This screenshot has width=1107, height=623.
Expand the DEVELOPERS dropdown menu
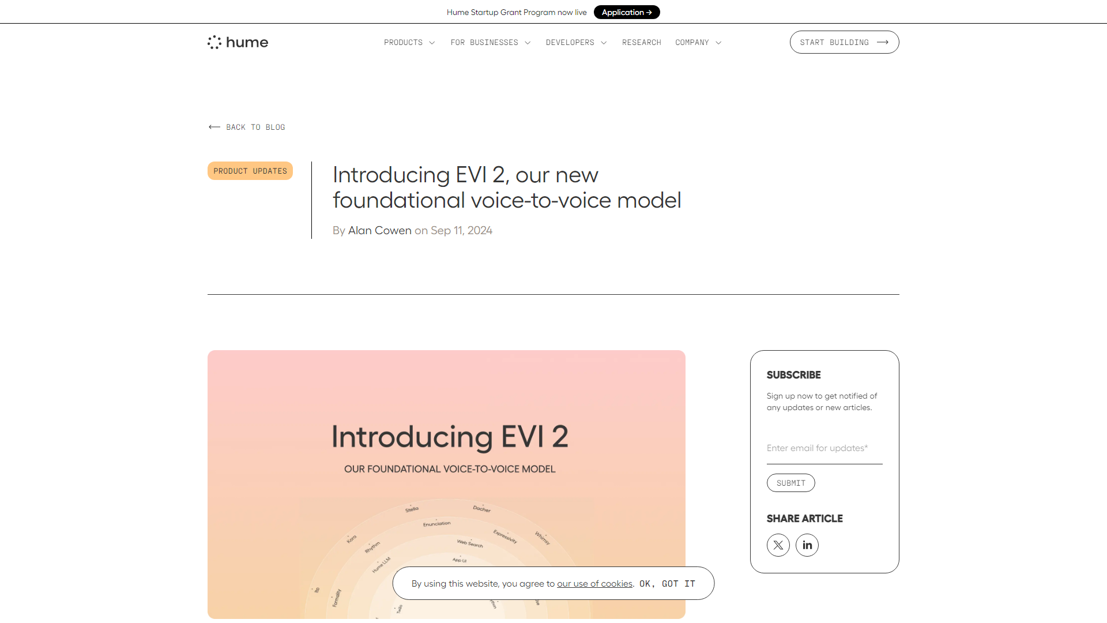575,42
